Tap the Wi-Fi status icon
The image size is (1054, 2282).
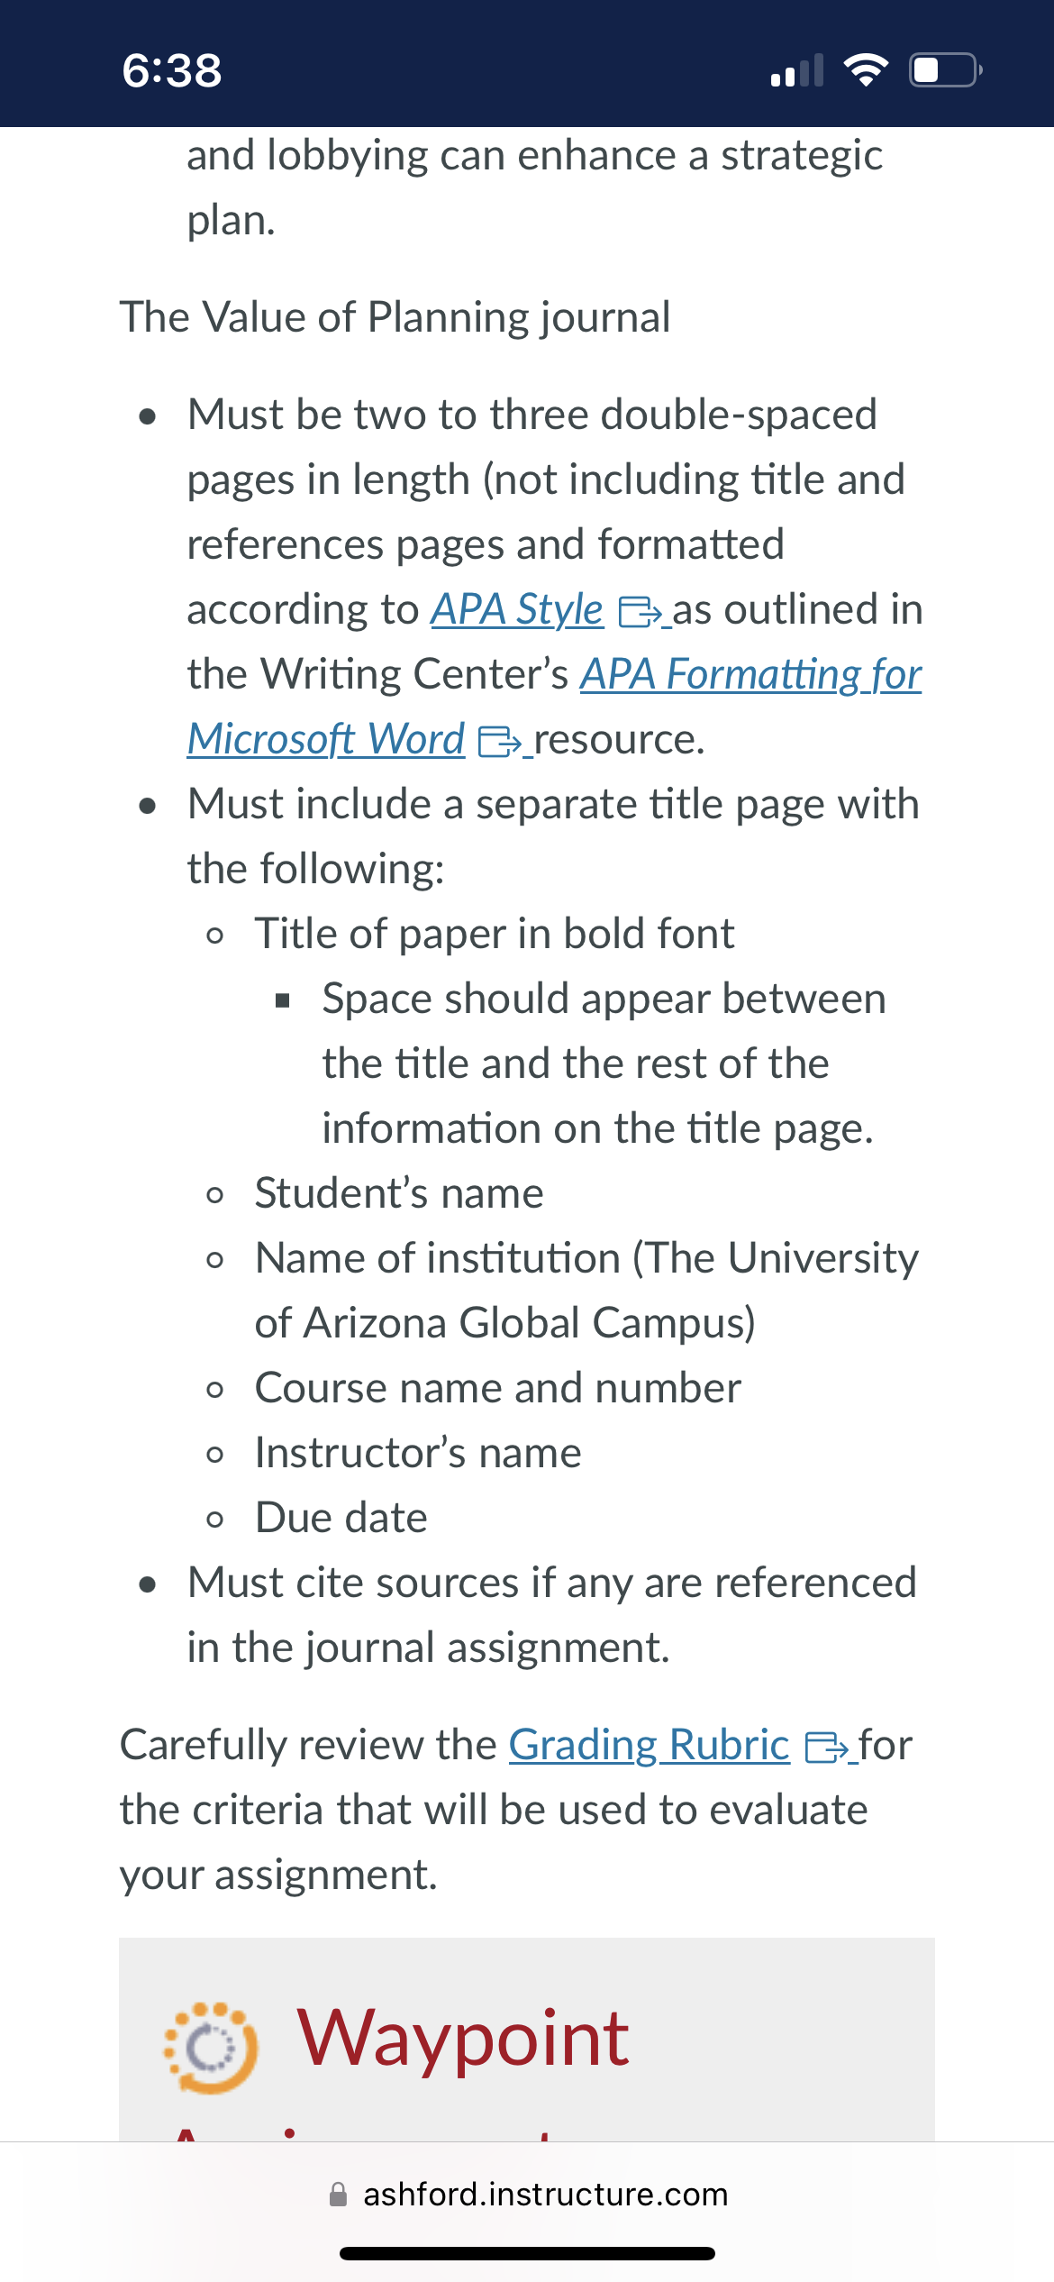(866, 69)
